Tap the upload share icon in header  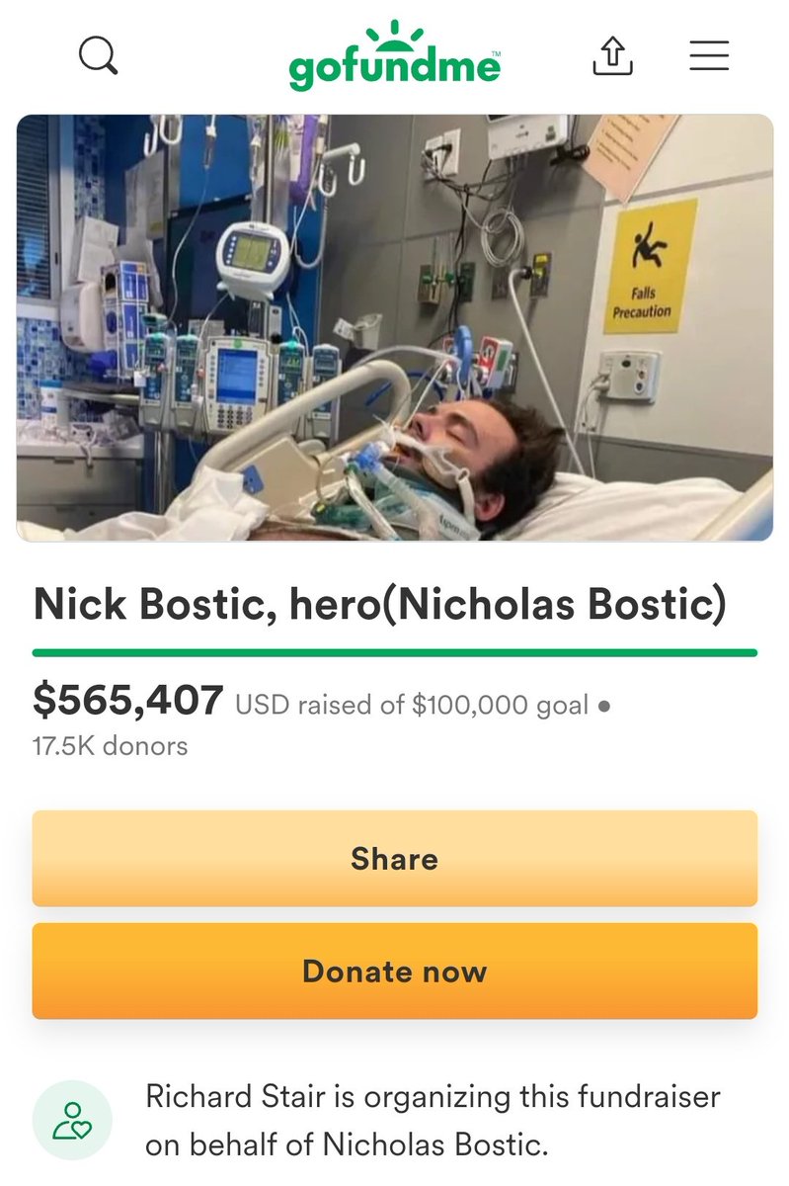tap(612, 55)
